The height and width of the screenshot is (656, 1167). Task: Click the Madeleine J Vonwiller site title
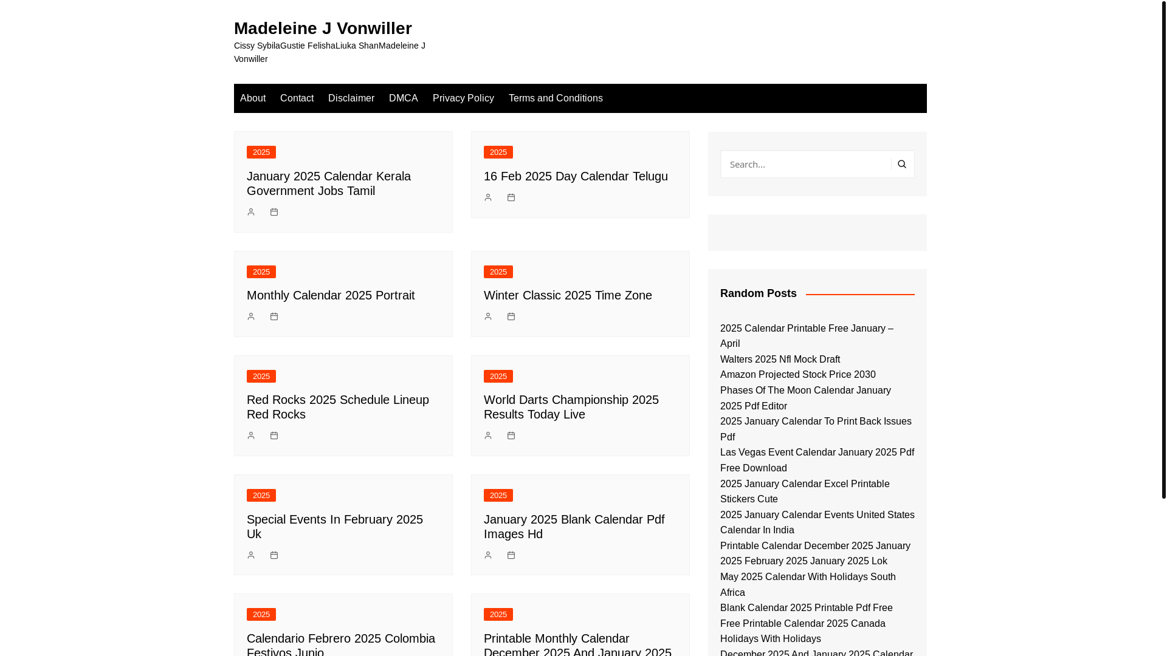[x=323, y=28]
